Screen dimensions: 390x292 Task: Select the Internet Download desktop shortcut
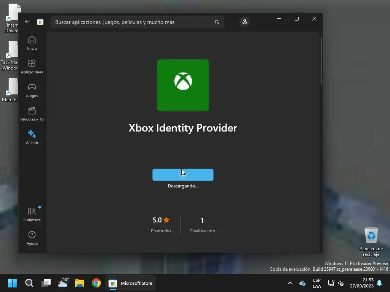click(x=12, y=18)
